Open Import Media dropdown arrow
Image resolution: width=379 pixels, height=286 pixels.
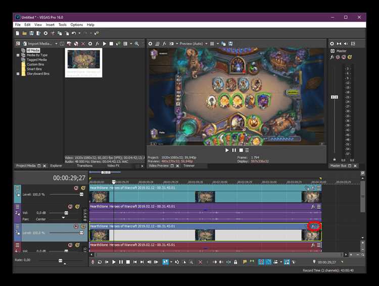click(x=56, y=44)
